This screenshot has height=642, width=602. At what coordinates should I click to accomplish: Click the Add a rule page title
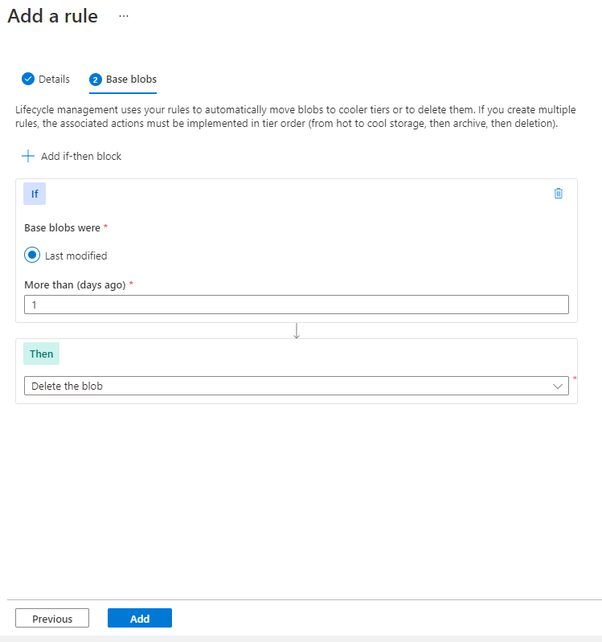point(53,16)
